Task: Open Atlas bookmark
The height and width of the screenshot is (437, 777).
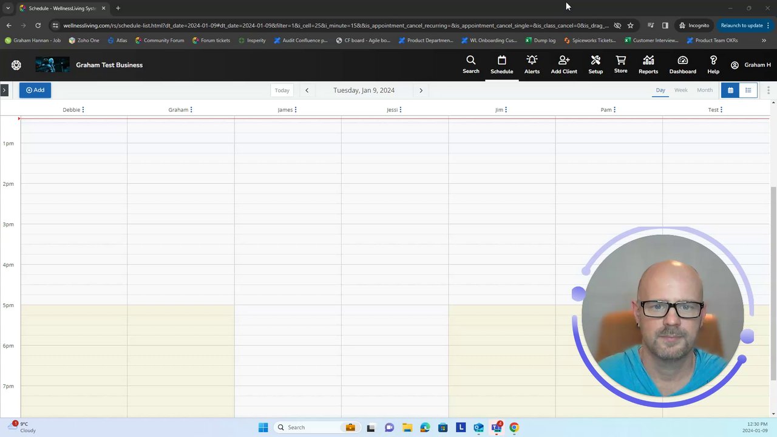Action: (117, 41)
